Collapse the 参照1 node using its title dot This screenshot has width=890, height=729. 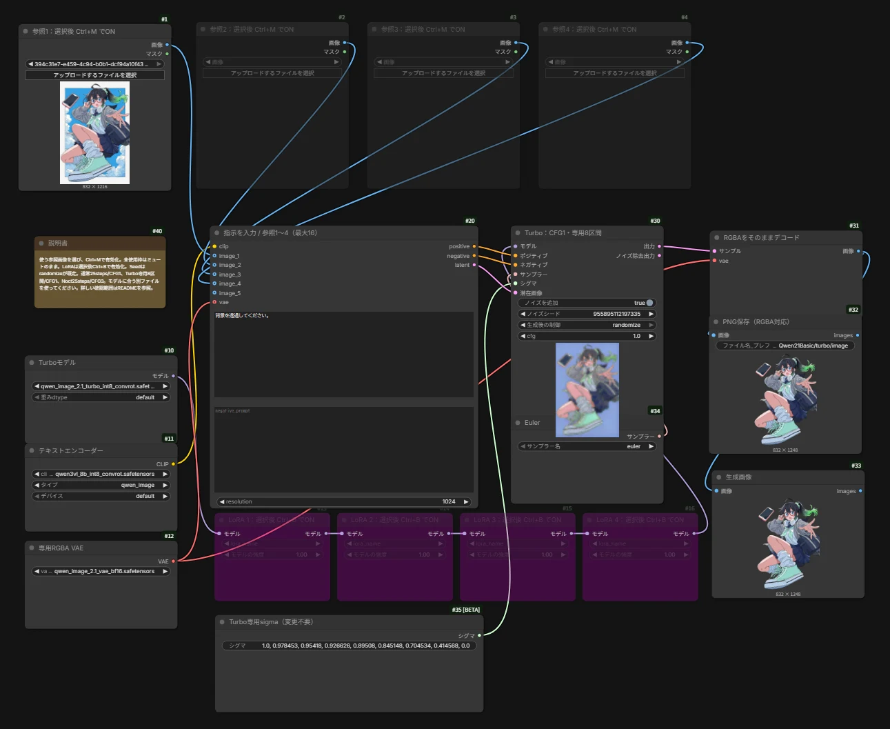(26, 32)
